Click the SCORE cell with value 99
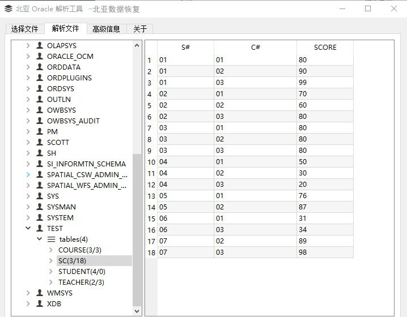The height and width of the screenshot is (334, 407). pos(325,83)
